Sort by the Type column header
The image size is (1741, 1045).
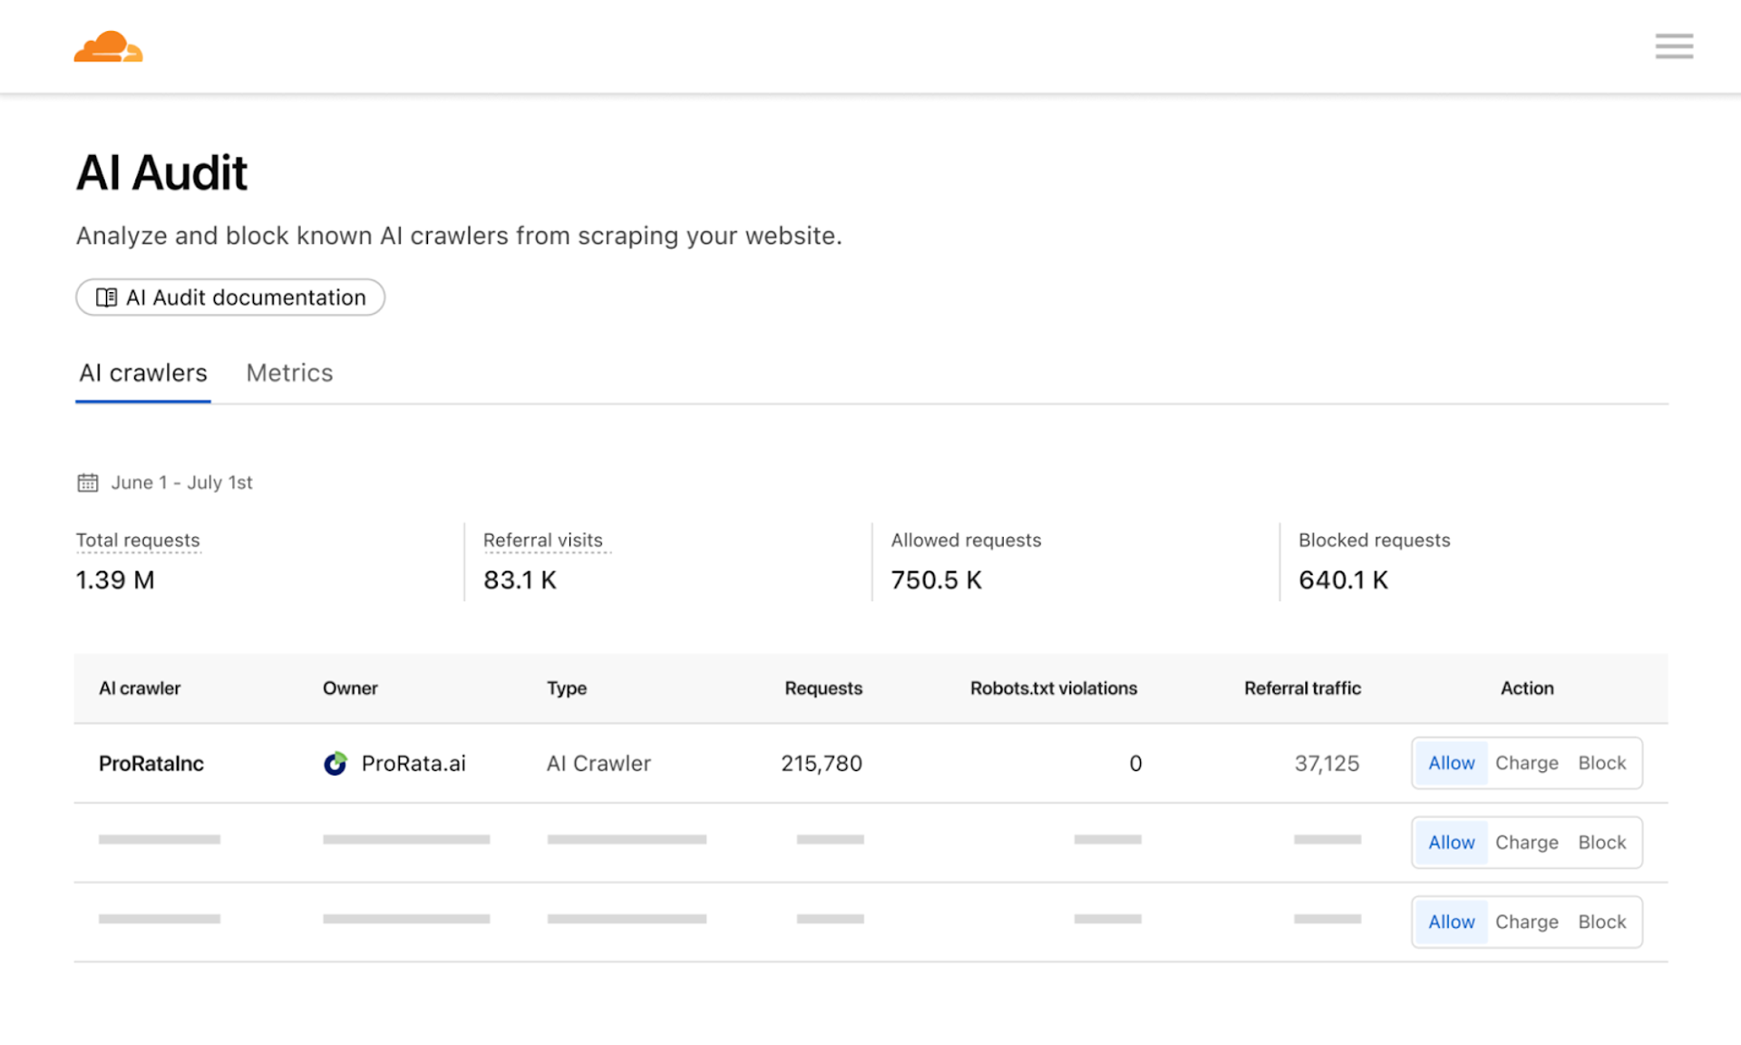point(567,689)
